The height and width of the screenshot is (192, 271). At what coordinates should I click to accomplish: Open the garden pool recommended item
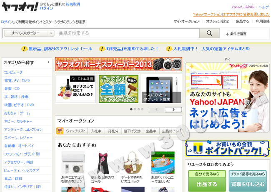pos(163,167)
